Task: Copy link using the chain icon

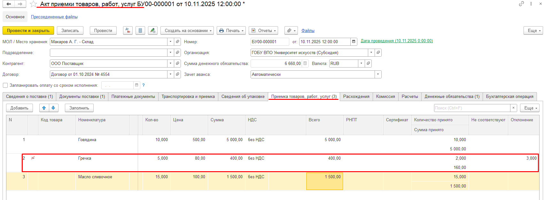Action: pos(521,4)
